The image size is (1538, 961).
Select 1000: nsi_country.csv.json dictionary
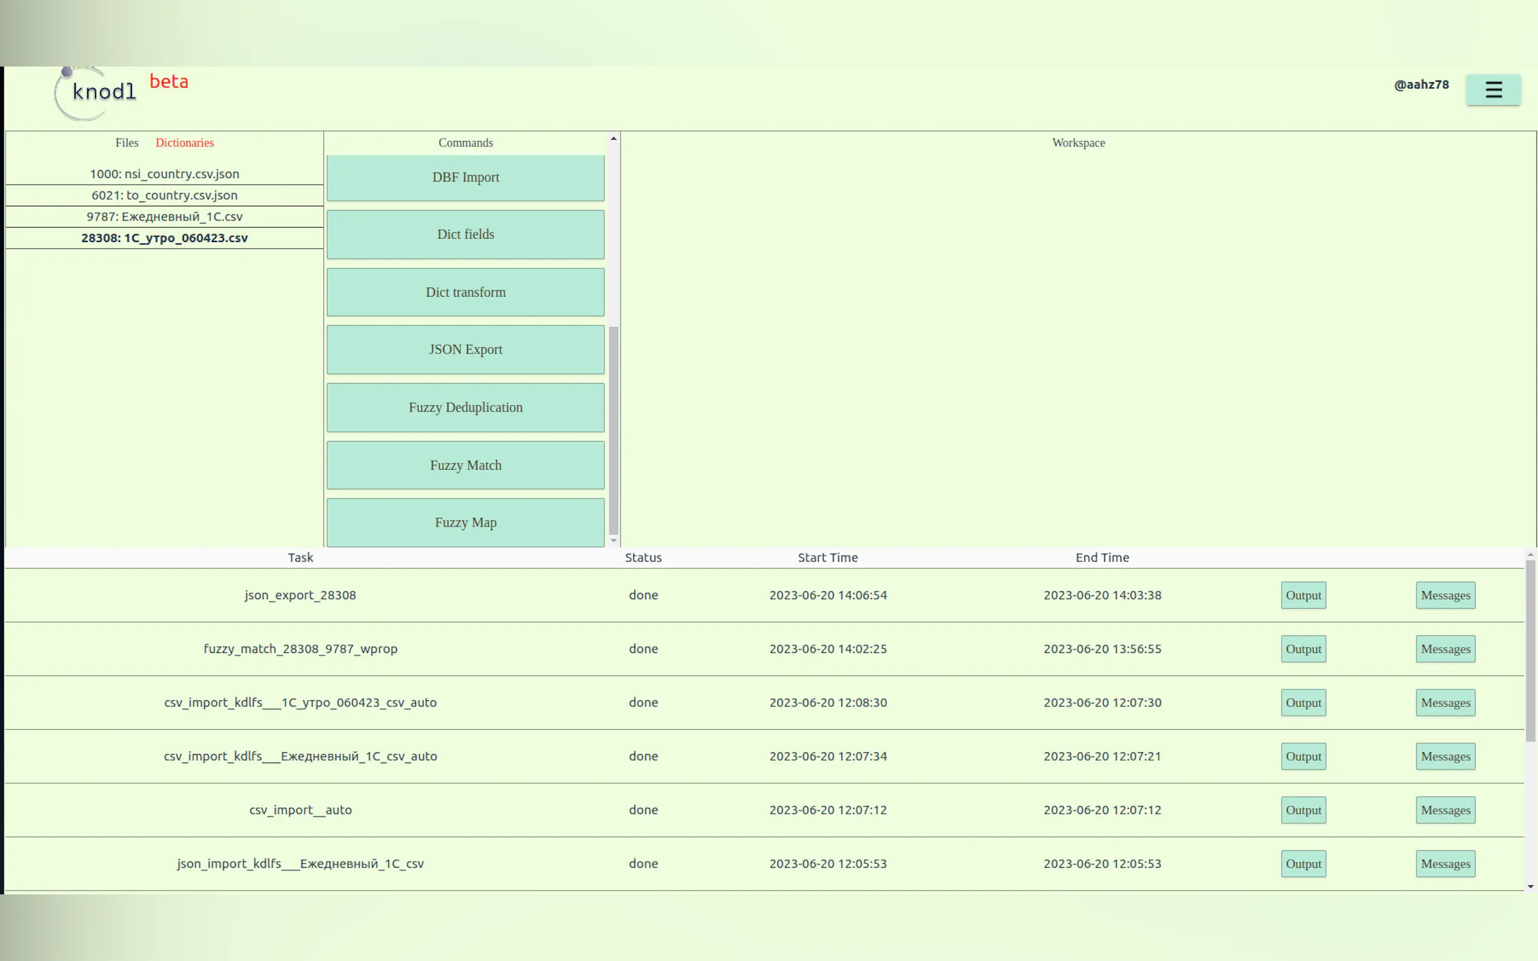[x=164, y=174]
